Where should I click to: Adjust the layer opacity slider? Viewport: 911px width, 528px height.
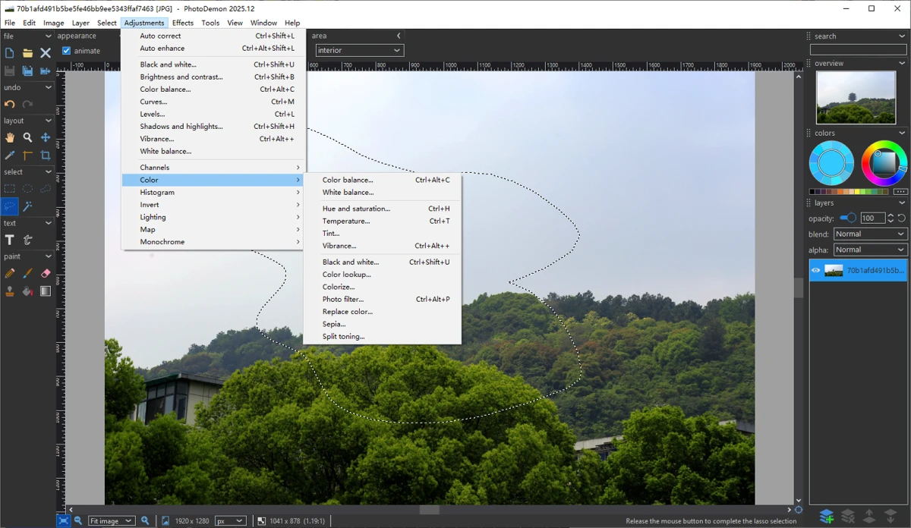(x=848, y=218)
